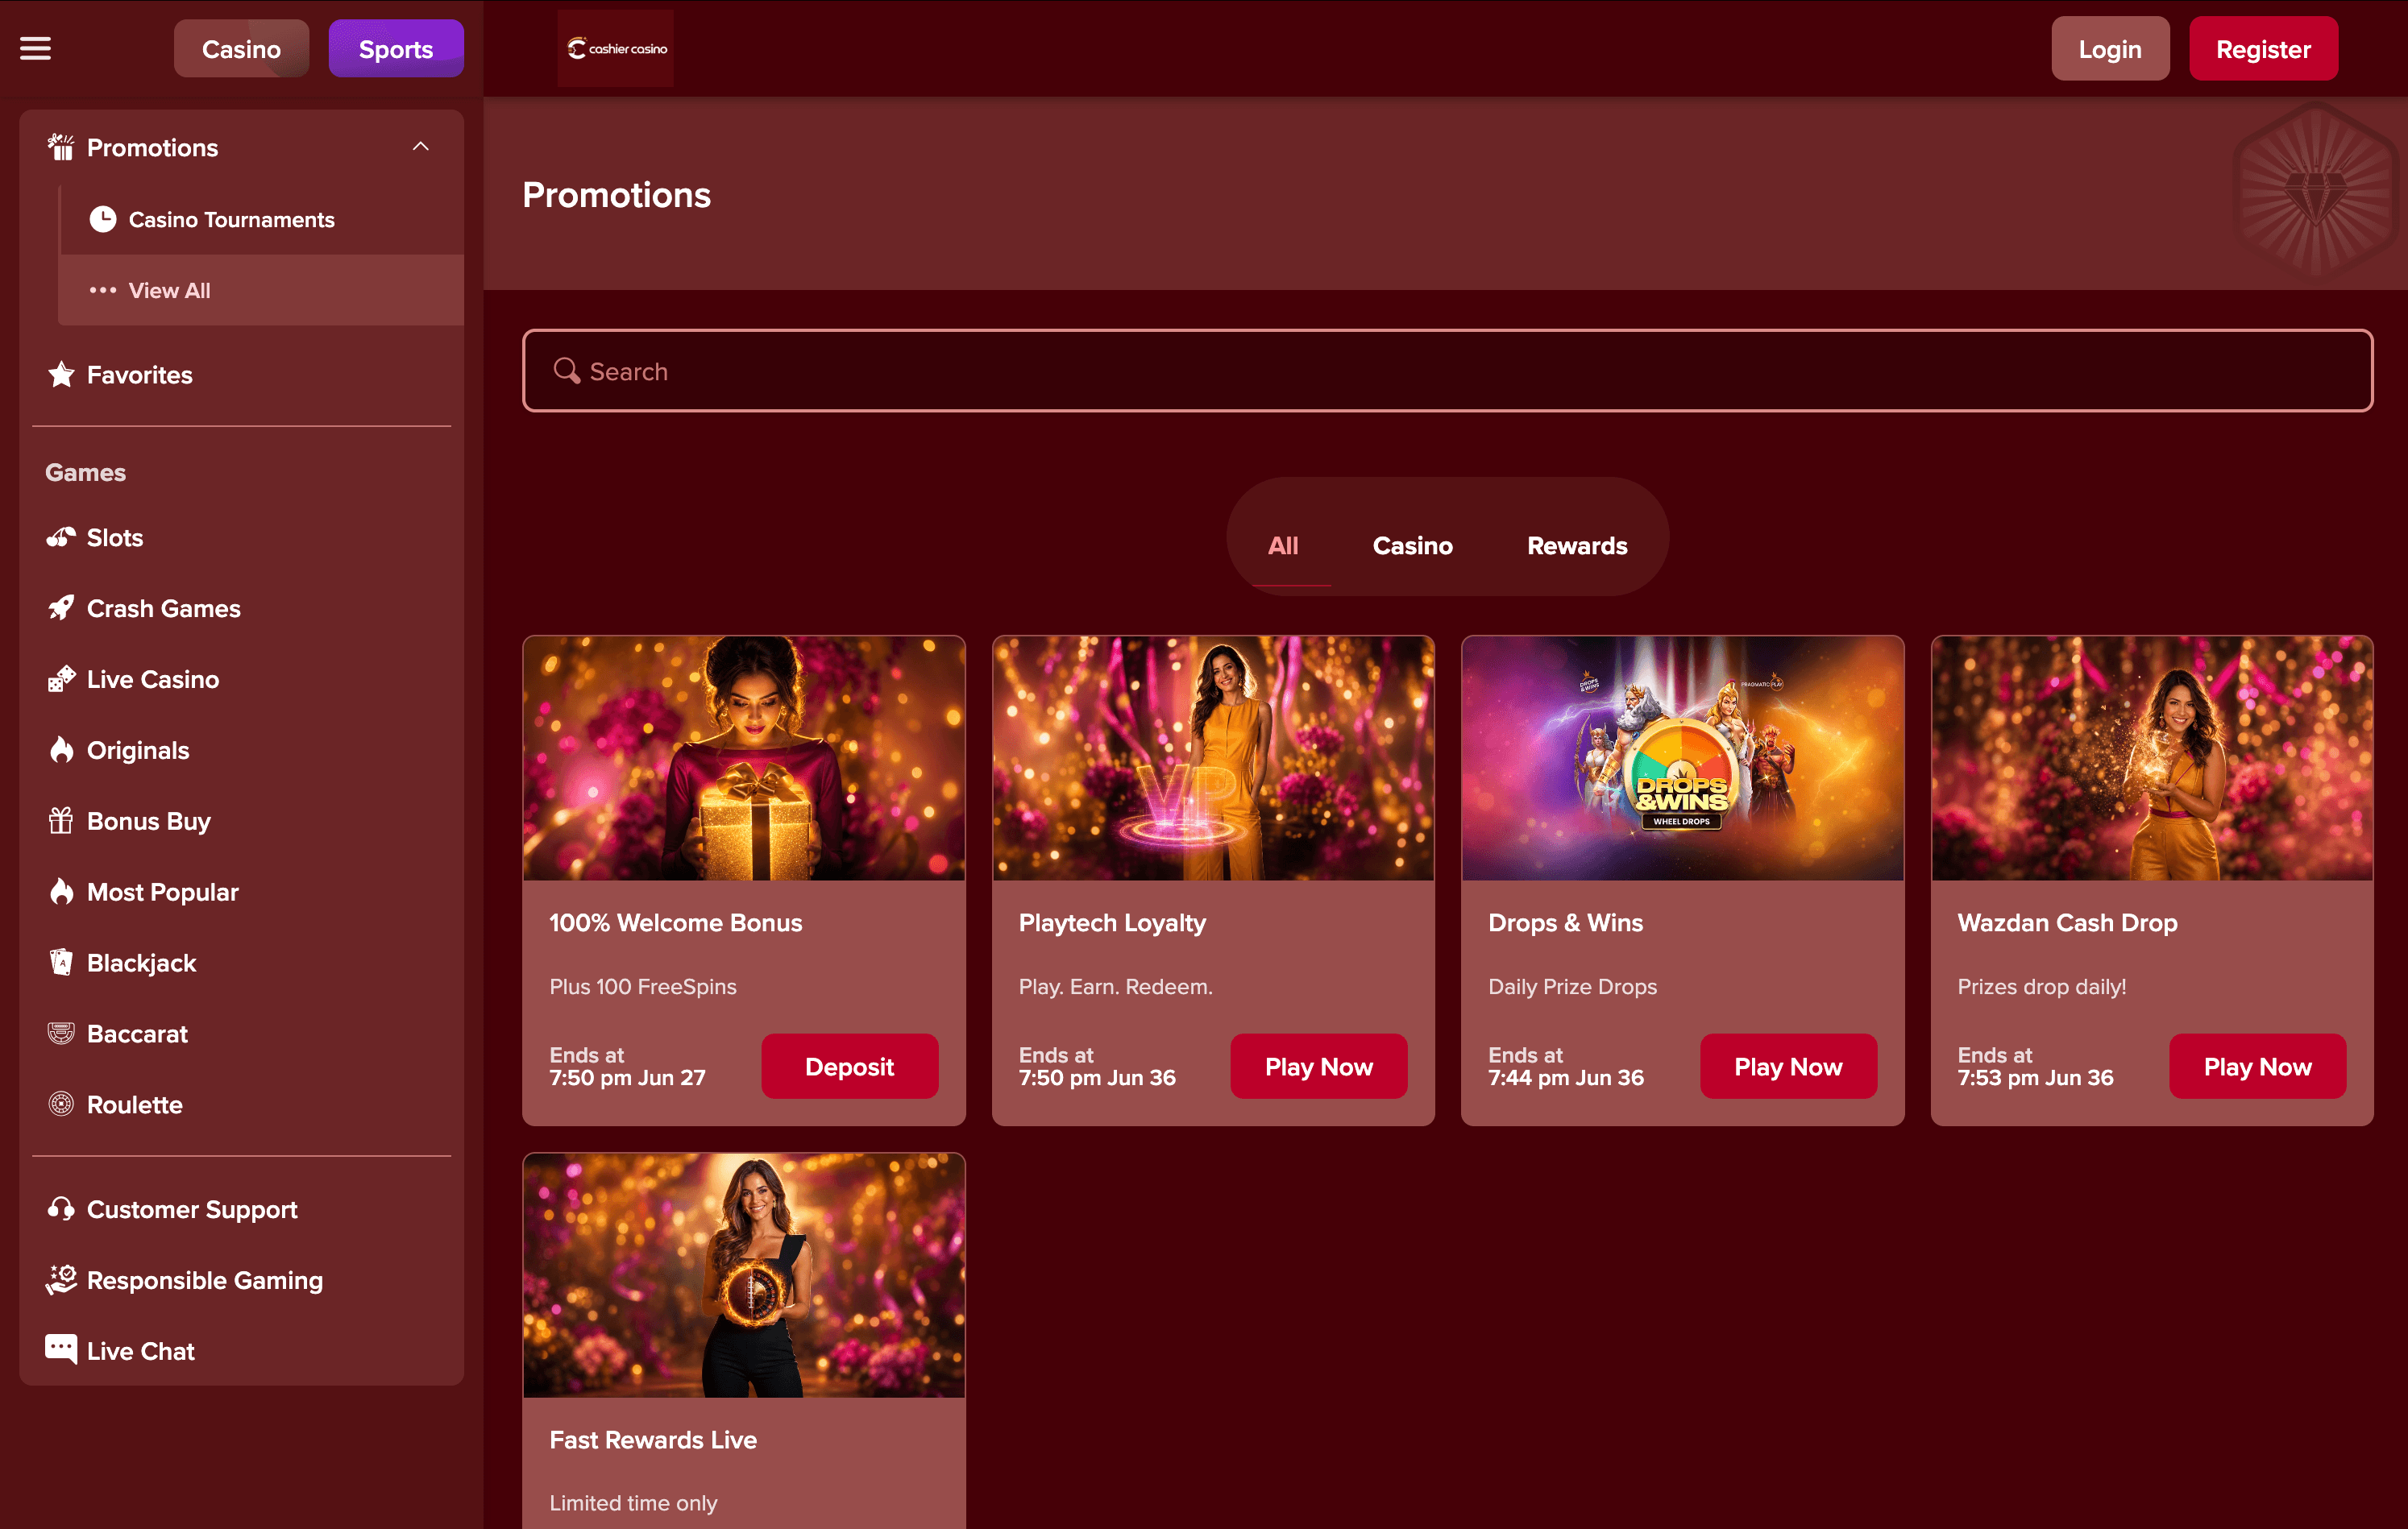Click the Baccarat table icon
The width and height of the screenshot is (2408, 1529).
[61, 1034]
